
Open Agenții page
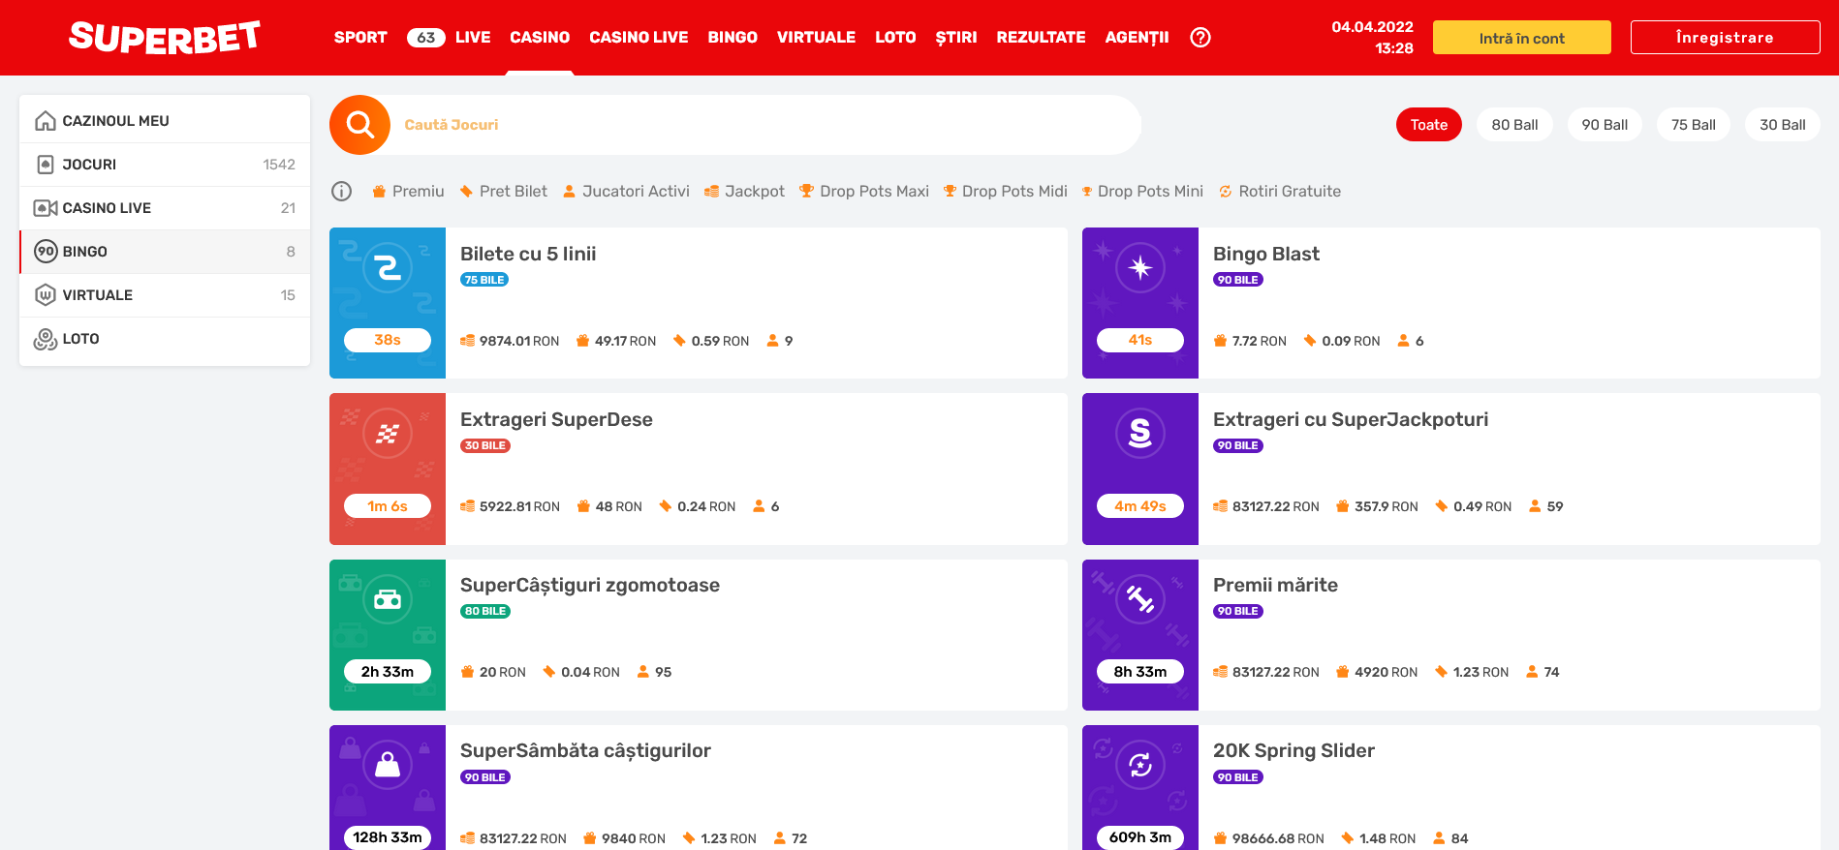coord(1137,38)
